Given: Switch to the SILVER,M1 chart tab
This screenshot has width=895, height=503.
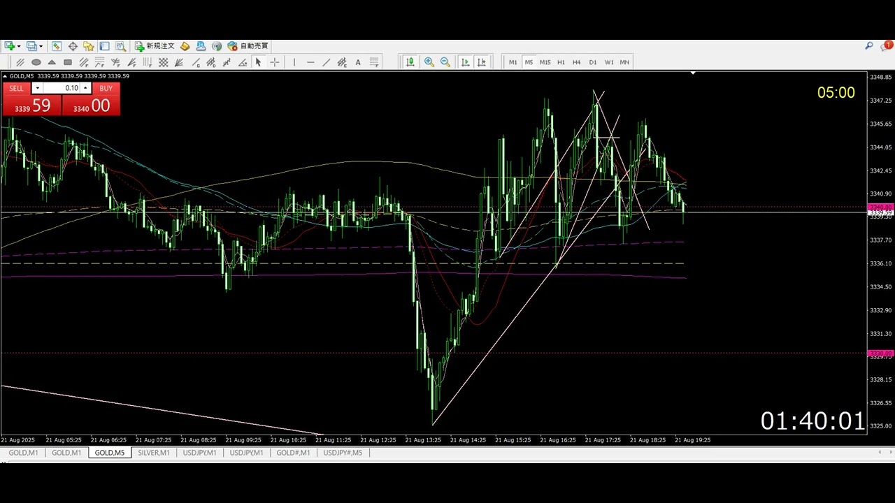Looking at the screenshot, I should pyautogui.click(x=153, y=453).
